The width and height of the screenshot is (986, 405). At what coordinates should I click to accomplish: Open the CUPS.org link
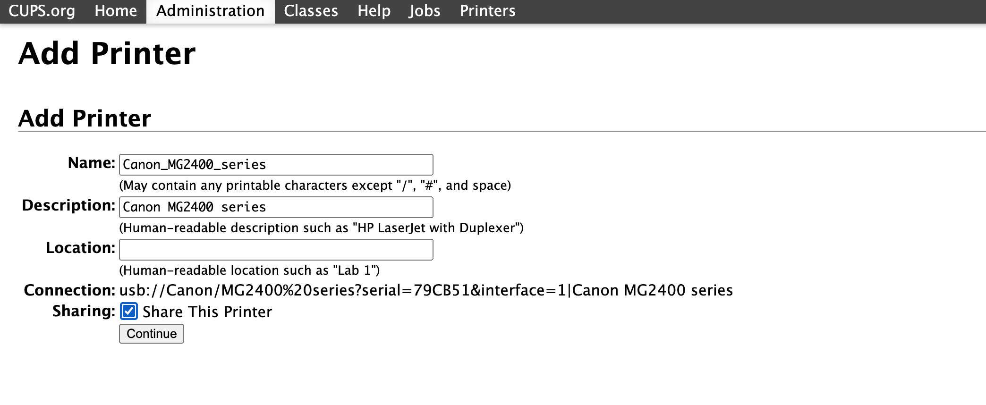(x=42, y=11)
